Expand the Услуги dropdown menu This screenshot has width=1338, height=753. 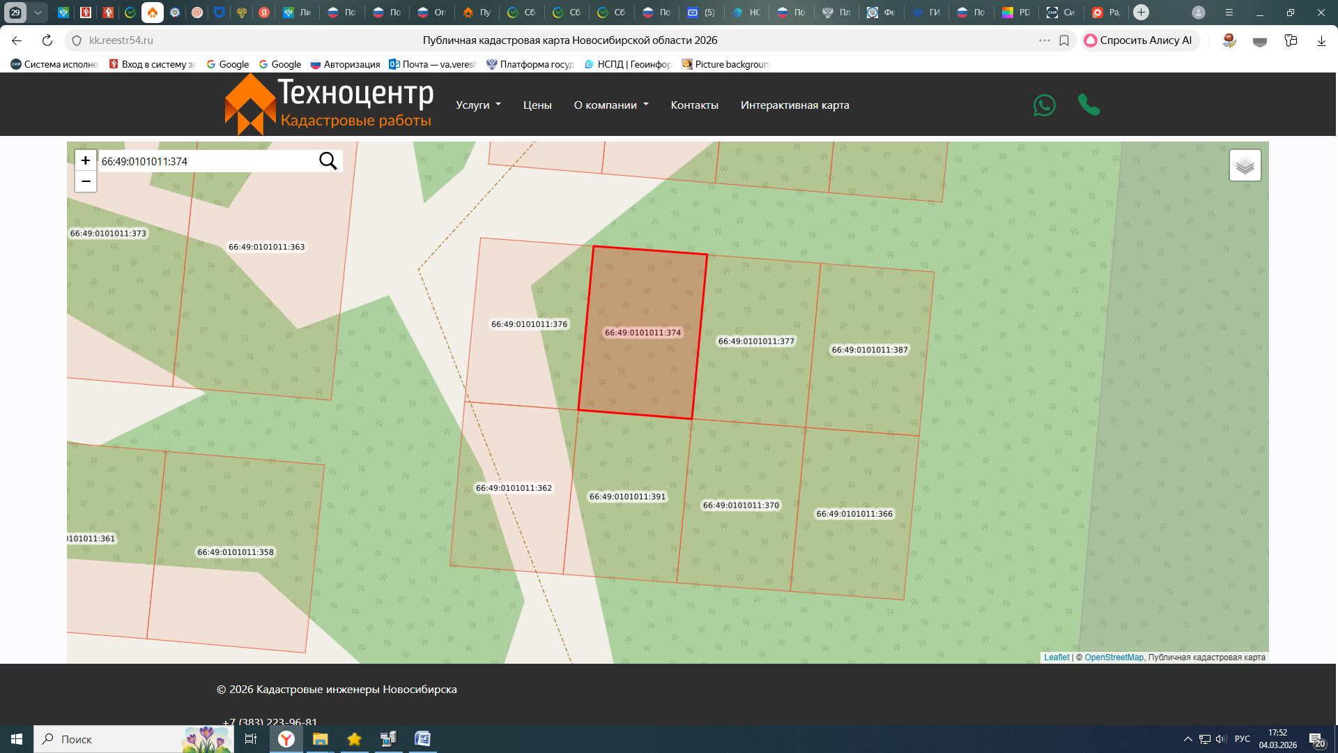pos(478,105)
